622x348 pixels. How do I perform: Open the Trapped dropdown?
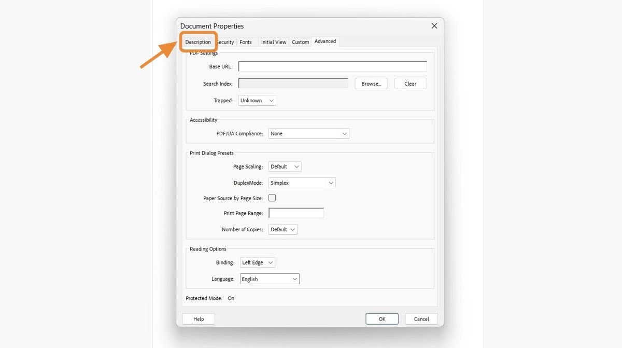pos(257,100)
